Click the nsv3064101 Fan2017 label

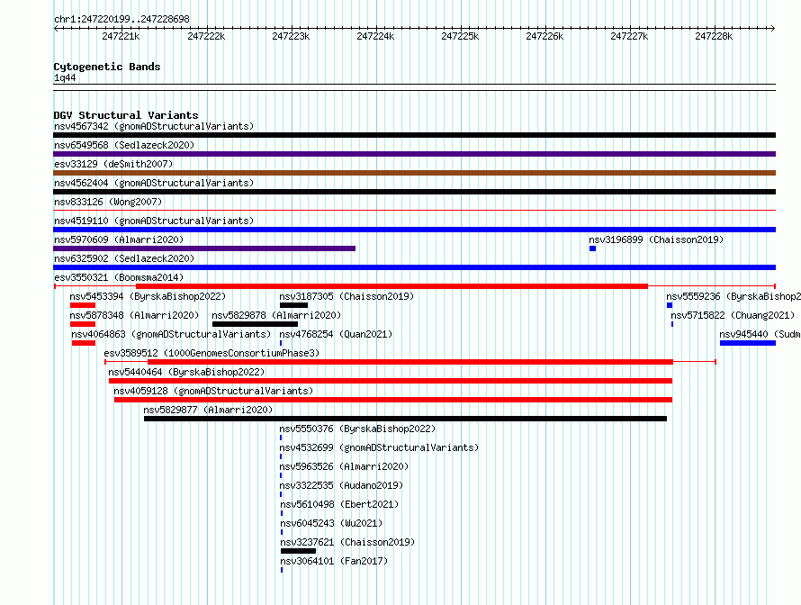point(334,561)
